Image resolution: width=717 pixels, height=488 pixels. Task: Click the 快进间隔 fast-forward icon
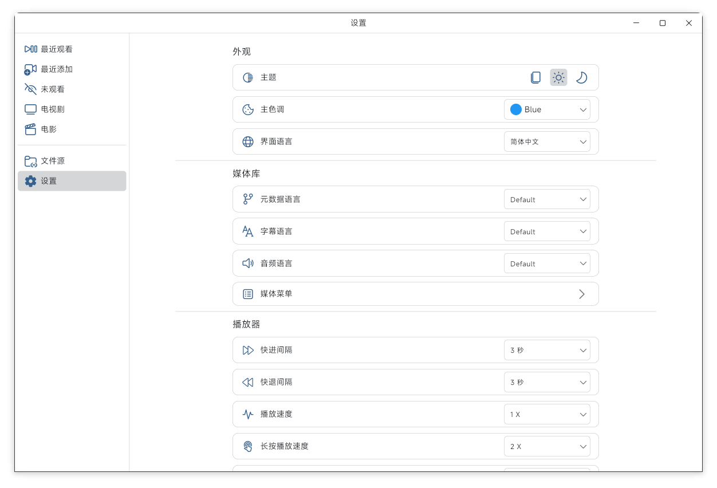[247, 350]
